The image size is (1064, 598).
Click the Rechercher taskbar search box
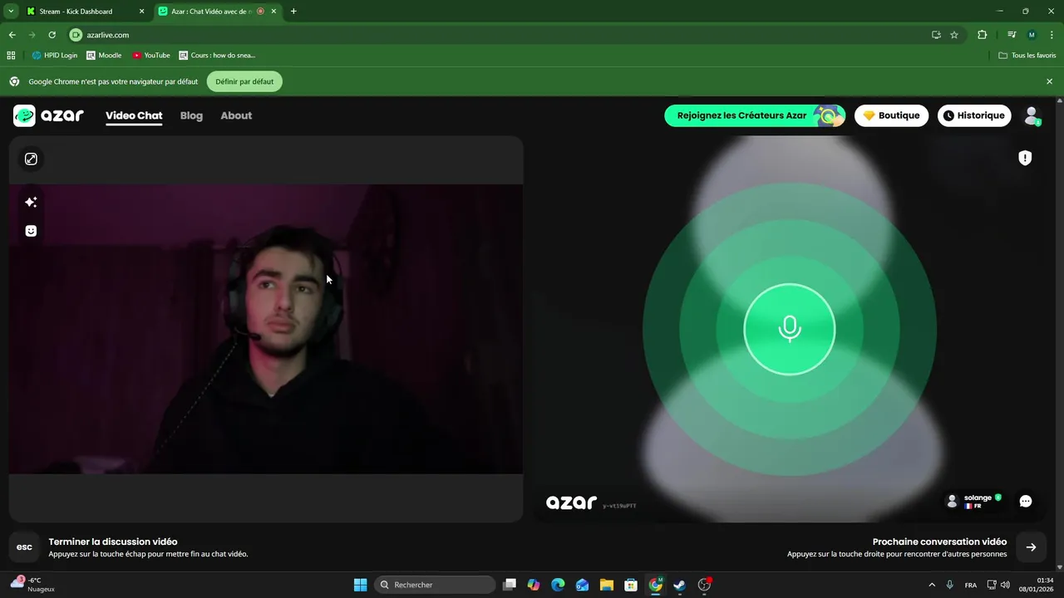[433, 585]
